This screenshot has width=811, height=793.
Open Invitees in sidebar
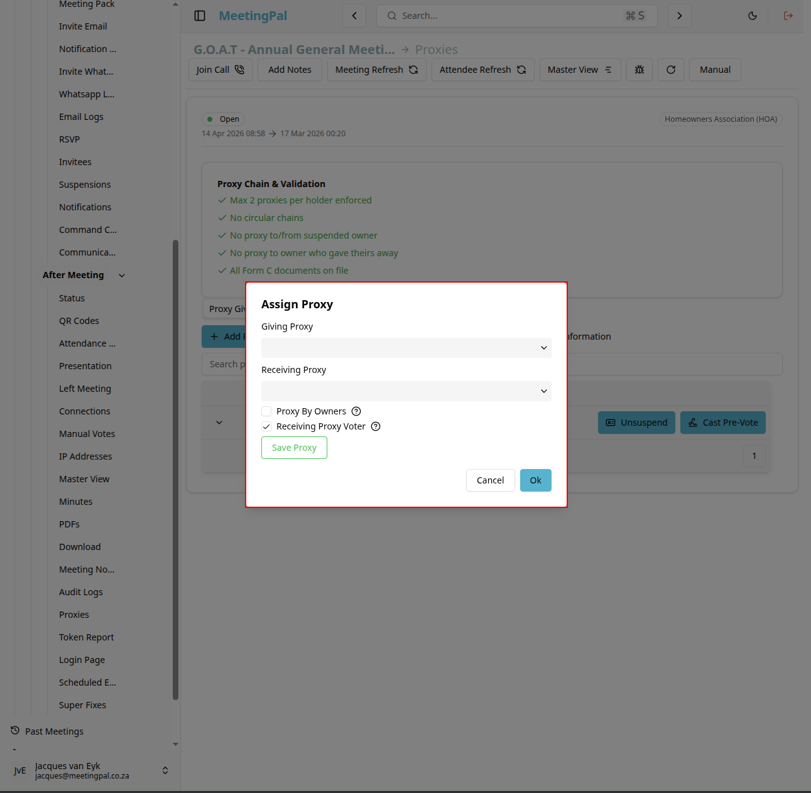pos(75,162)
